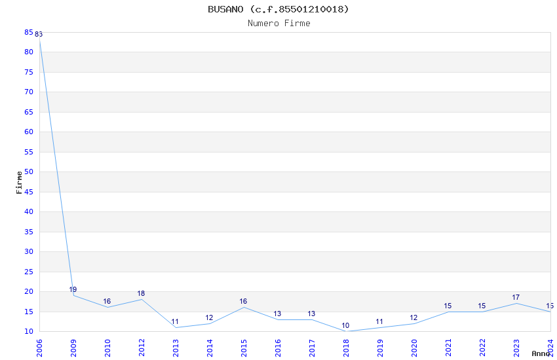Screen dimensions: 557x360
Task: Click the data label 11 above 2019
Action: click(379, 321)
